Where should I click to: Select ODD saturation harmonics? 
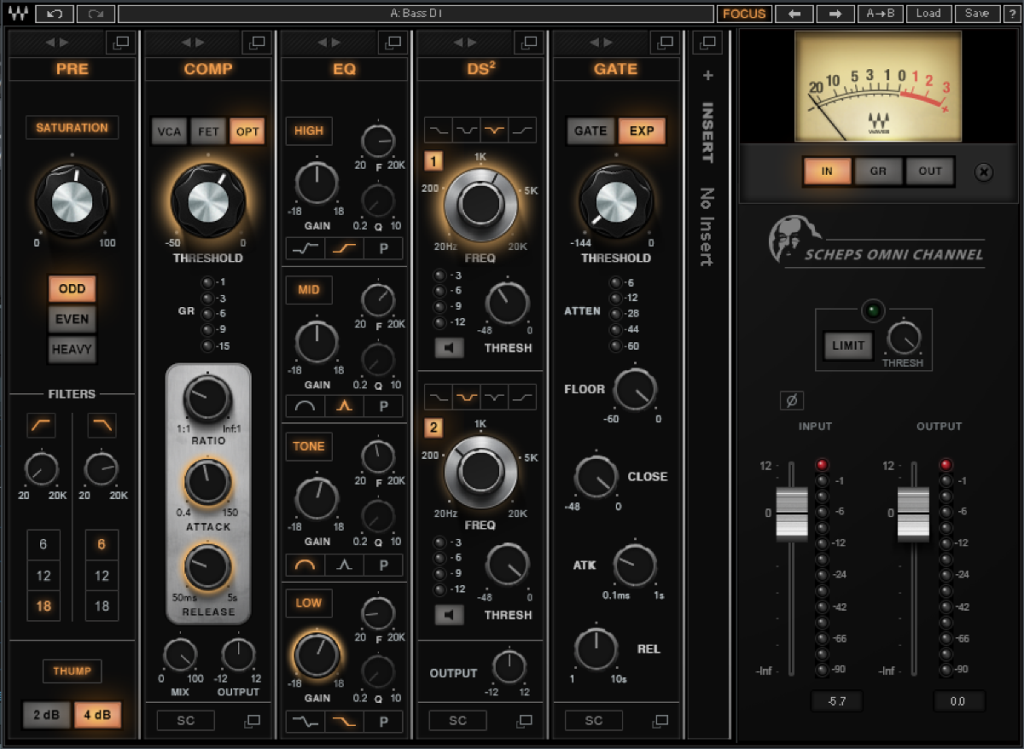[x=72, y=288]
